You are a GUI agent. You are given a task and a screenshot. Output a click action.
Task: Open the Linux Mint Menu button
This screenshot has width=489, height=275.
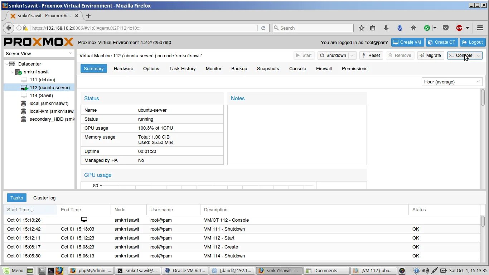(13, 271)
